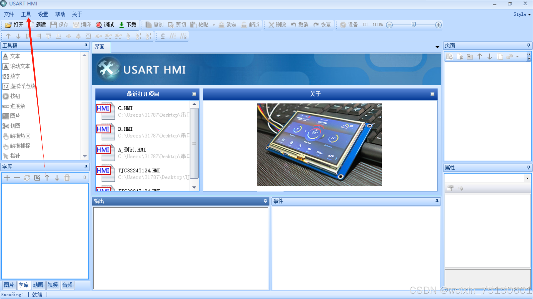Viewport: 533px width, 299px height.
Task: Toggle pin on the toolbox (工具箱) panel
Action: pos(86,45)
